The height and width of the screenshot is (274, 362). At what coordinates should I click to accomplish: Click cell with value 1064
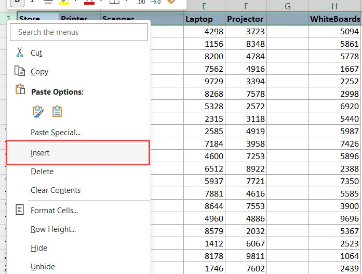click(x=334, y=256)
